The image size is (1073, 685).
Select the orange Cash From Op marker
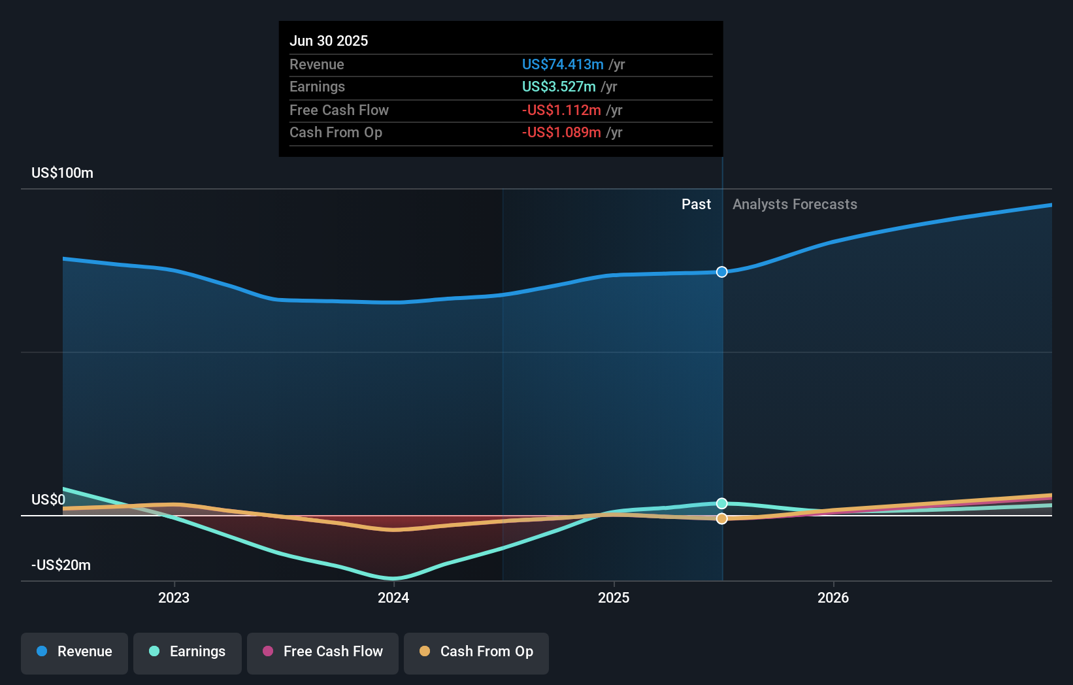point(721,518)
